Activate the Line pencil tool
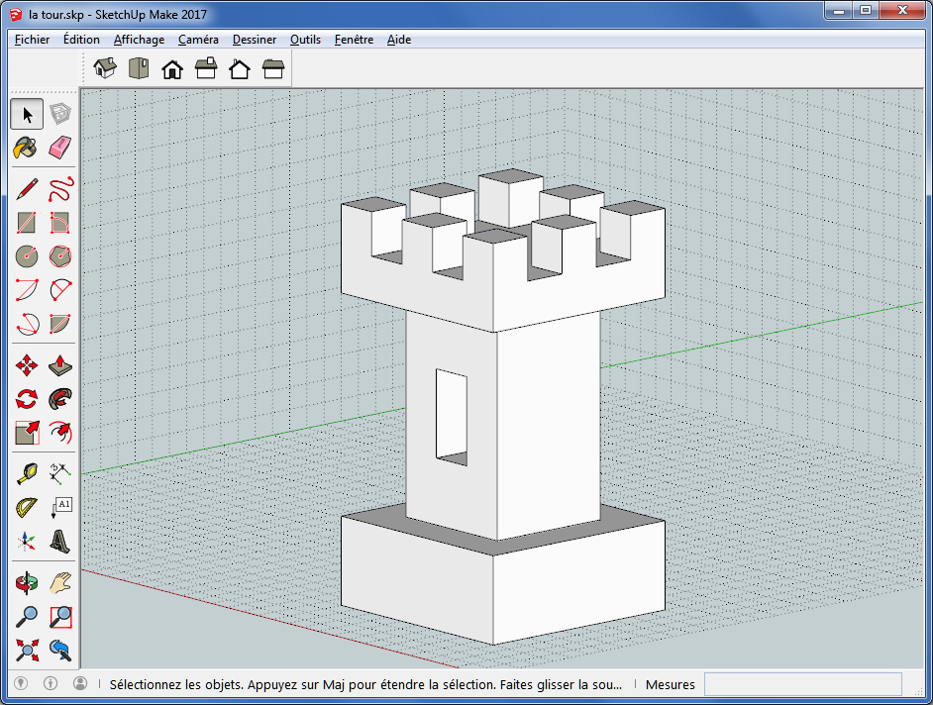The image size is (933, 705). [x=27, y=190]
